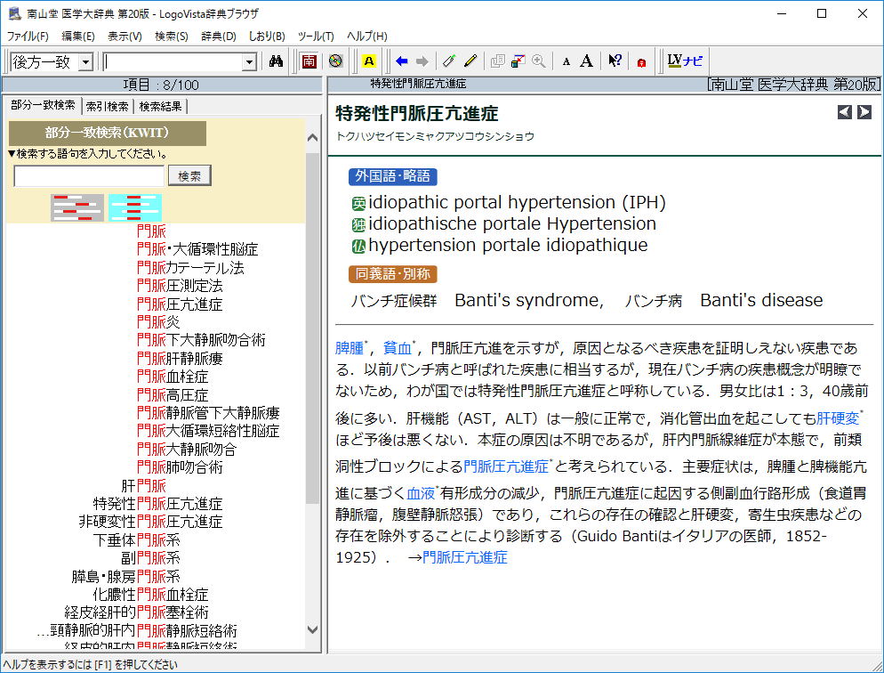
Task: Click the yellow pencil icon in toolbar
Action: 470,61
